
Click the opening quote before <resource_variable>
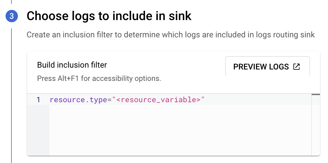[x=114, y=100]
